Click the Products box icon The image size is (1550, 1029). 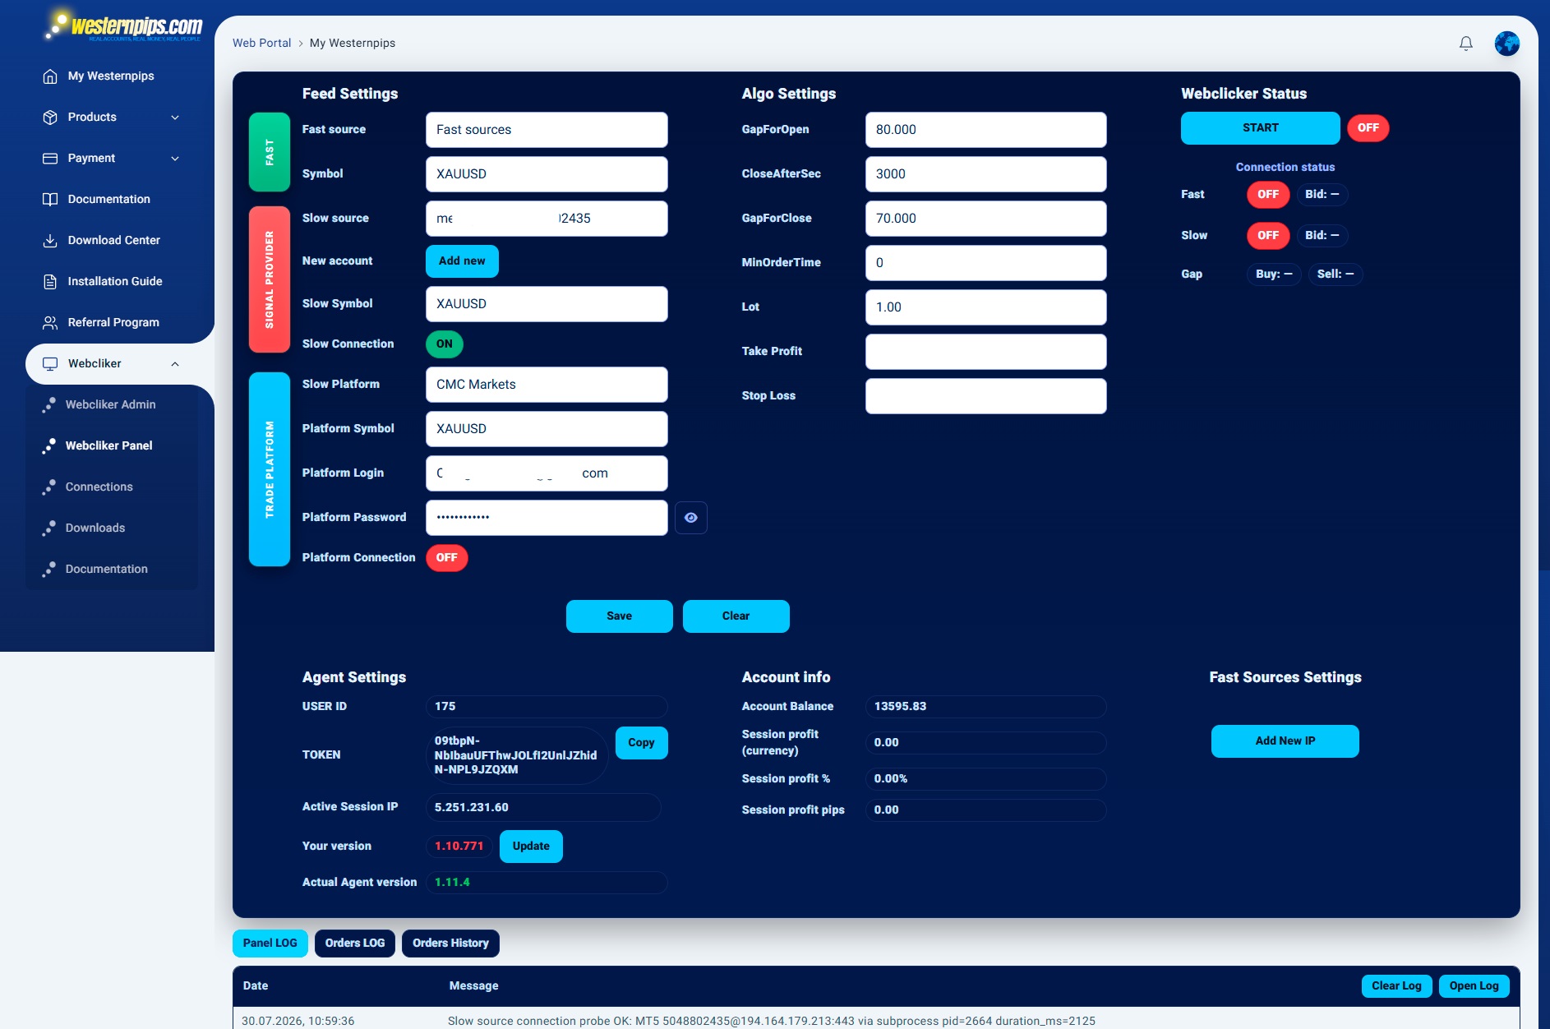[x=50, y=117]
